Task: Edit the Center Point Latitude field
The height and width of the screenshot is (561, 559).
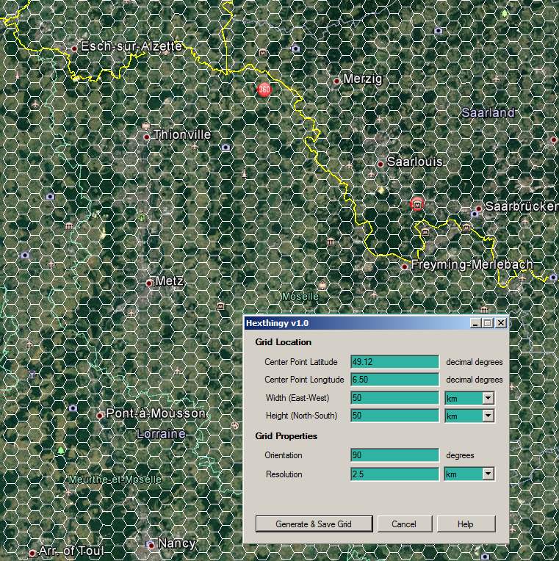Action: coord(394,362)
